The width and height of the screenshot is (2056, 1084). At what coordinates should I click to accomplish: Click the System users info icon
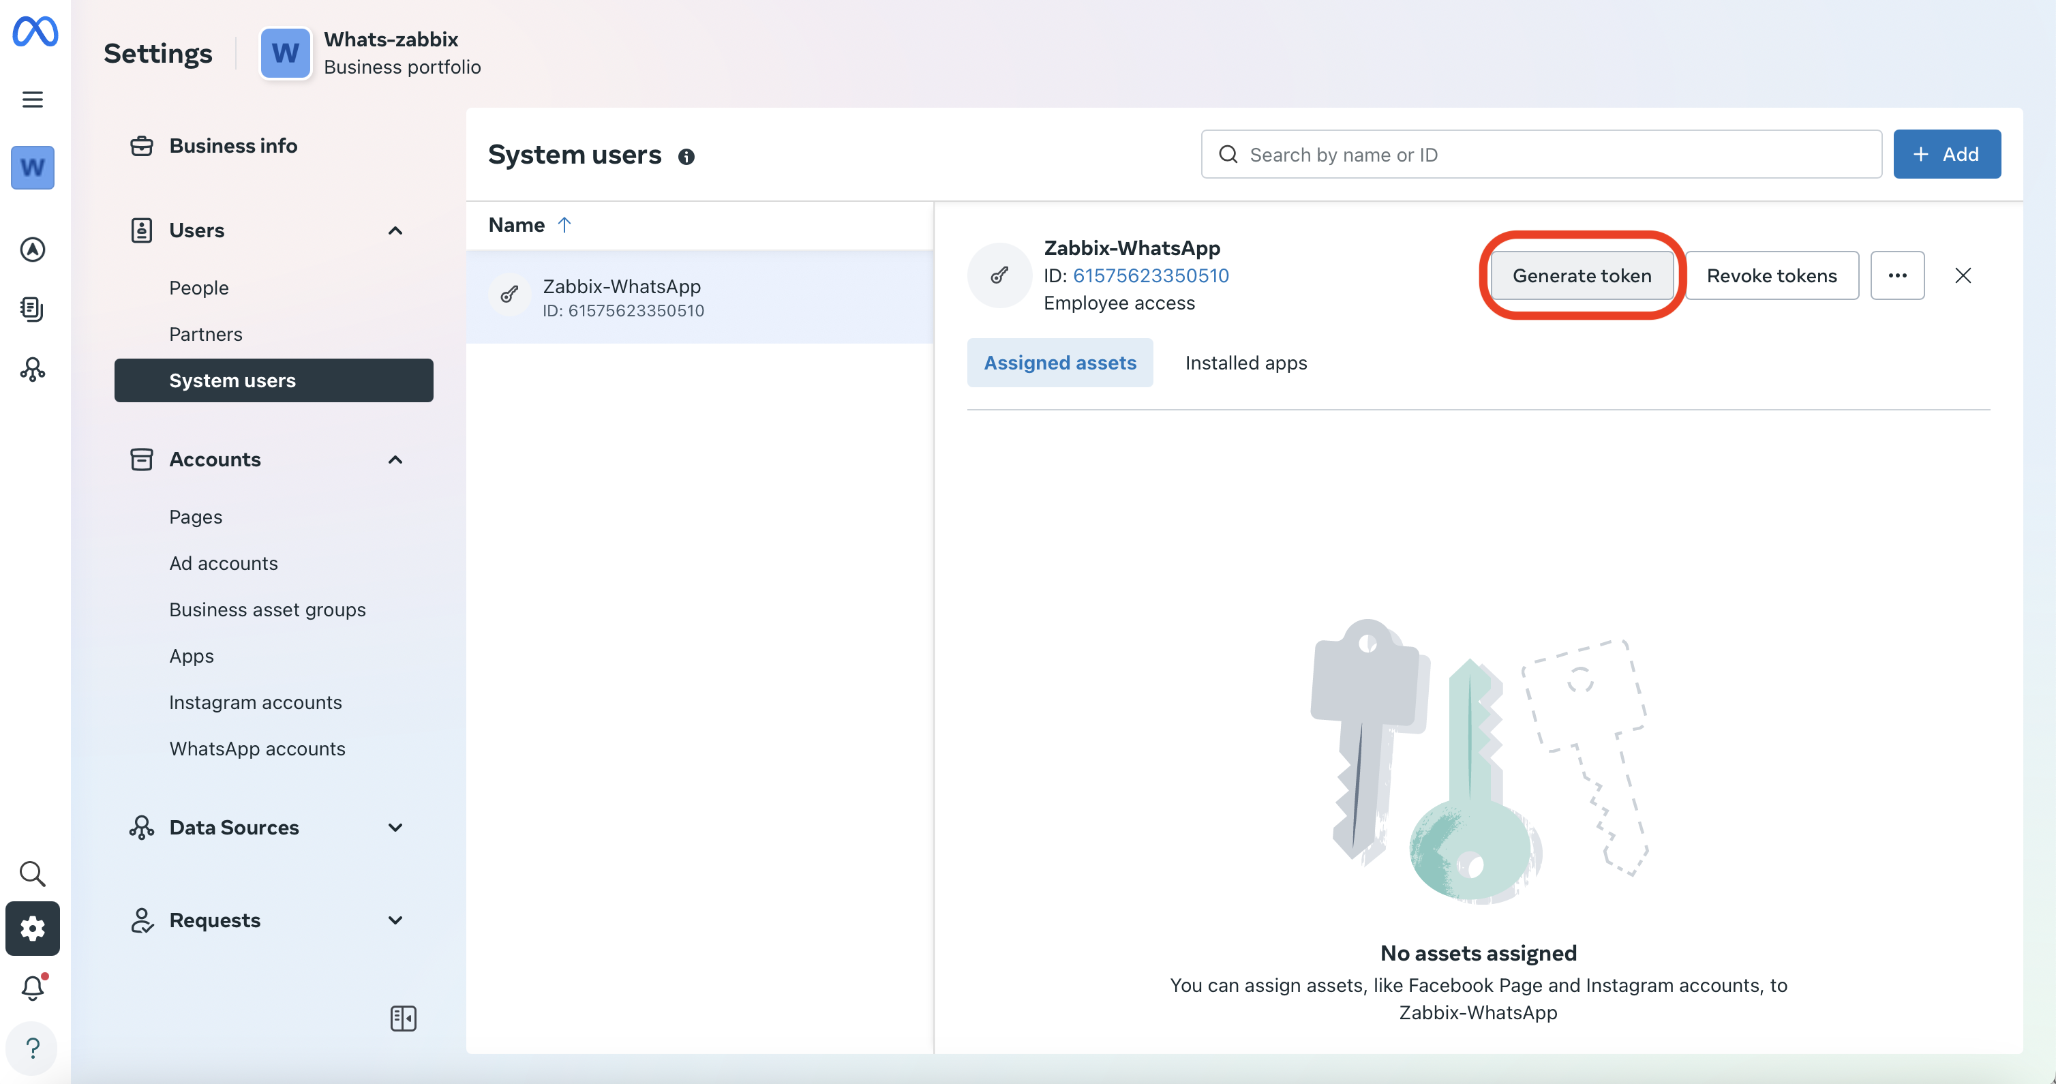tap(686, 156)
